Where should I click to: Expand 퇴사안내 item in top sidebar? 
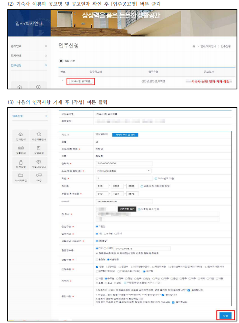pos(29,56)
